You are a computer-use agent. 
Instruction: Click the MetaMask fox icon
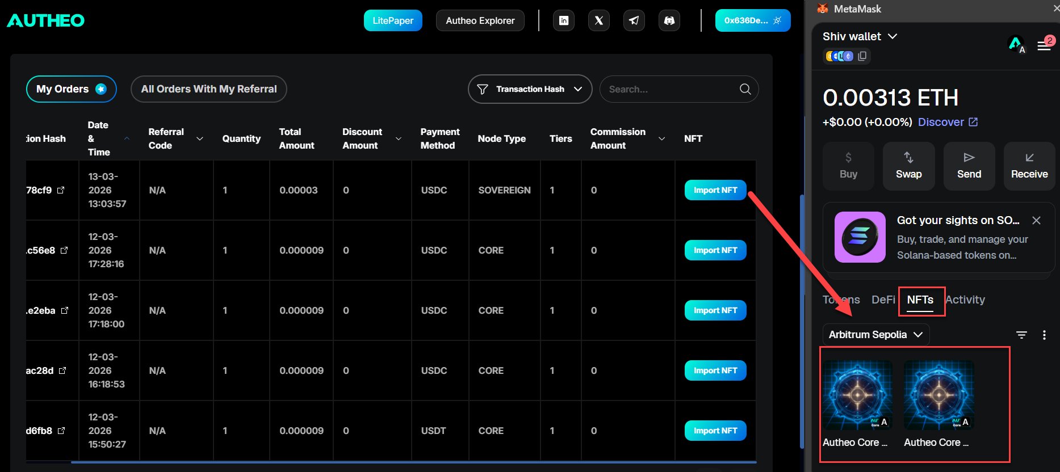823,9
